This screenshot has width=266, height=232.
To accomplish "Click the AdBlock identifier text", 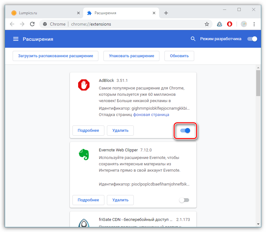I will pyautogui.click(x=144, y=108).
